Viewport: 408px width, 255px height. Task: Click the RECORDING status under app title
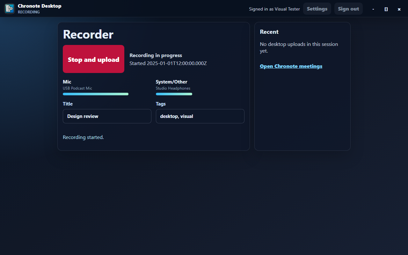tap(29, 12)
